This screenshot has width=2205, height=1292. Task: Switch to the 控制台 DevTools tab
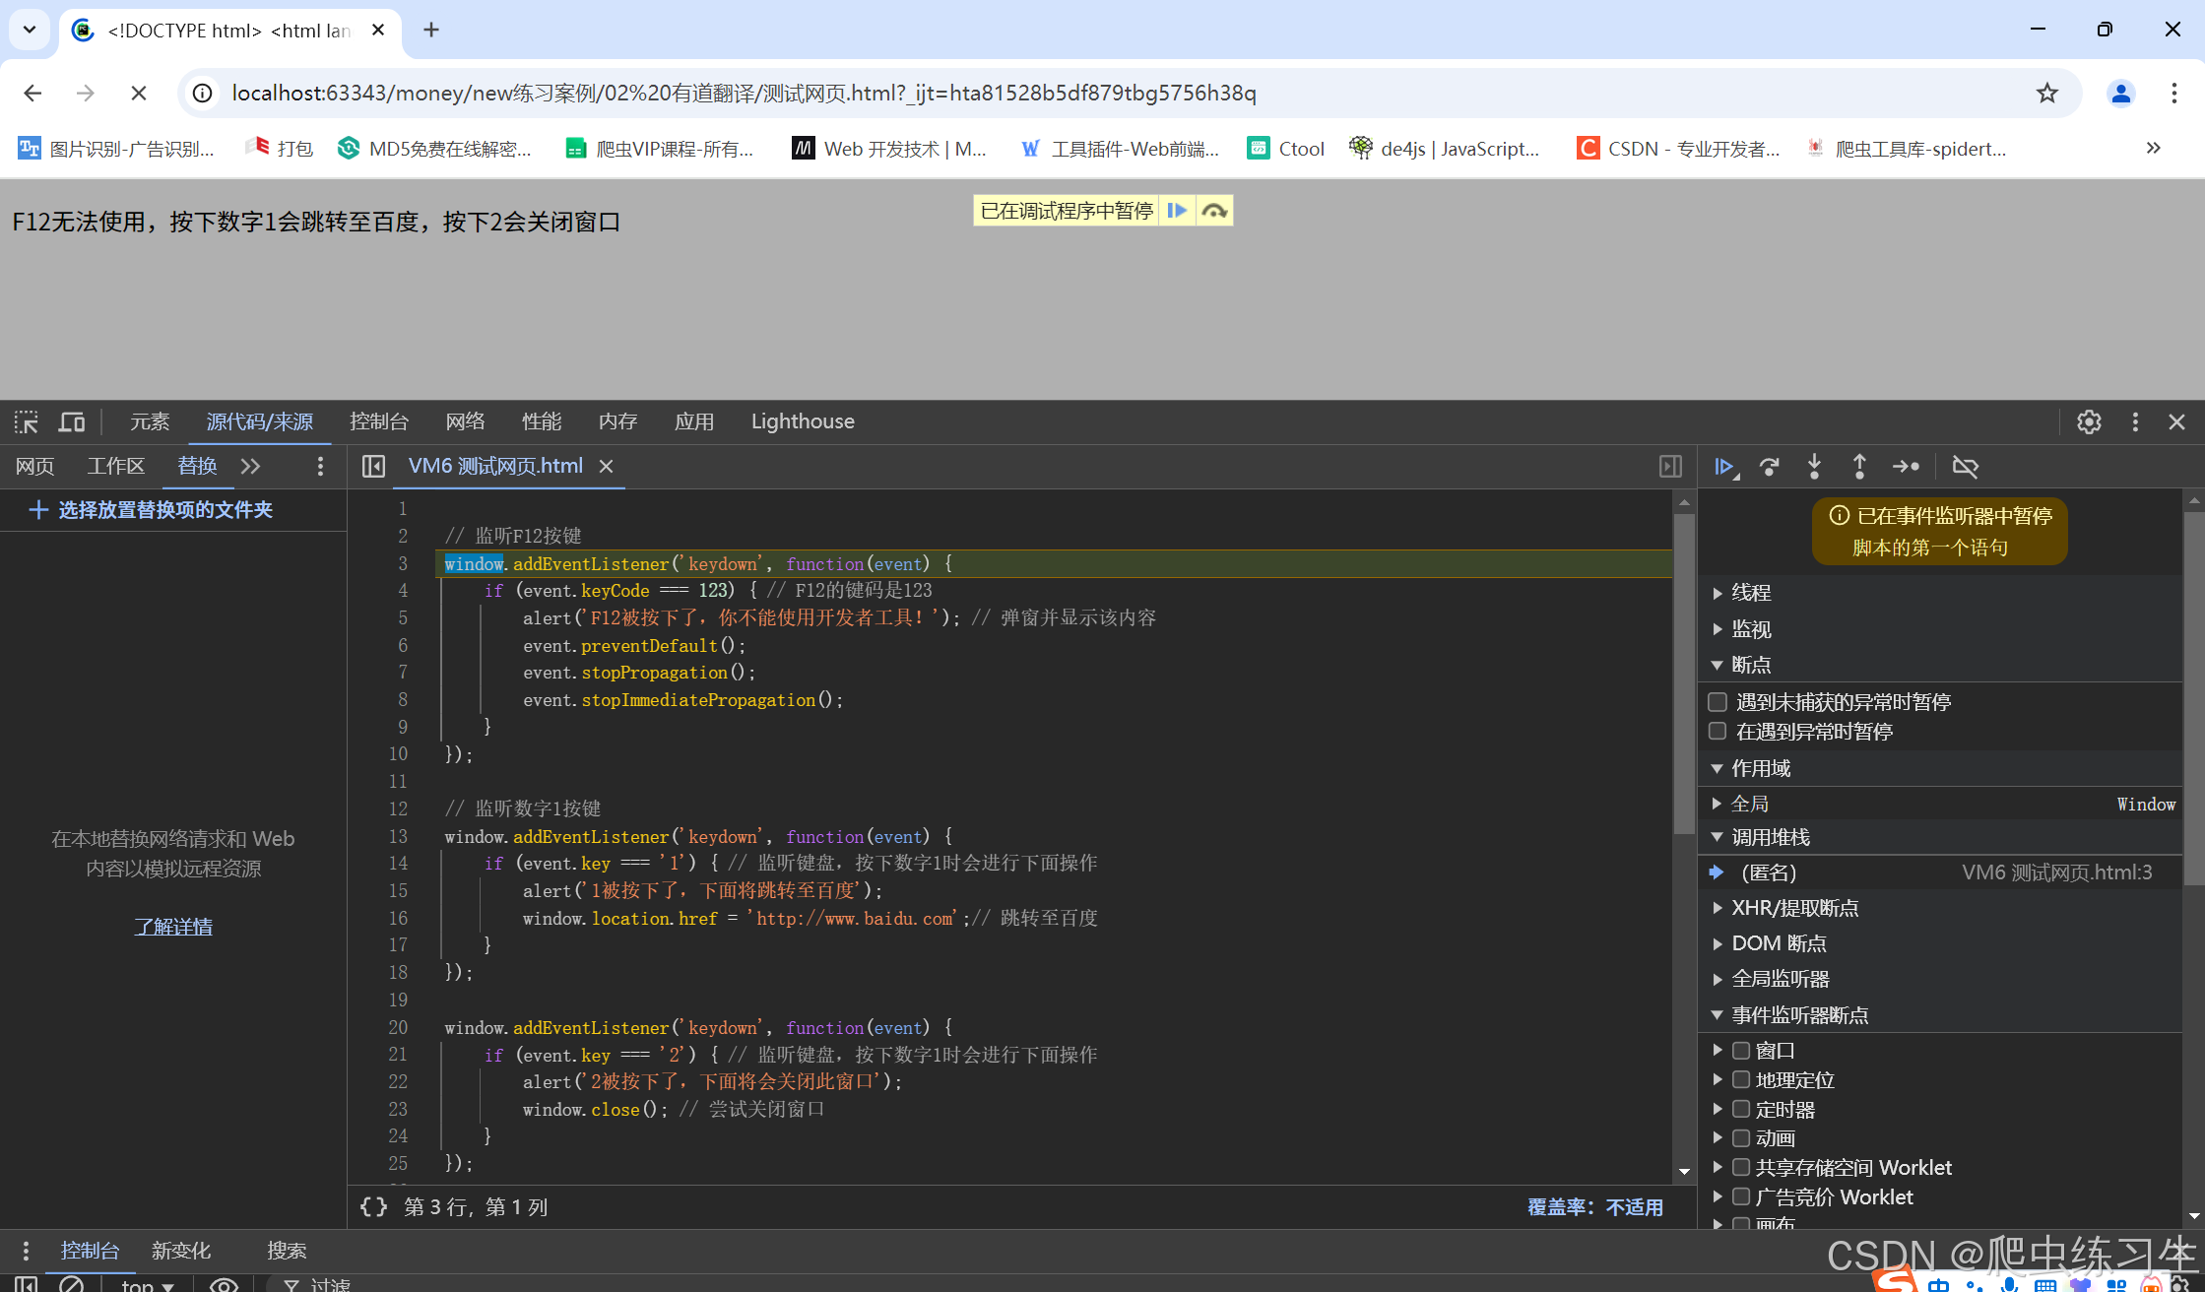[x=378, y=422]
